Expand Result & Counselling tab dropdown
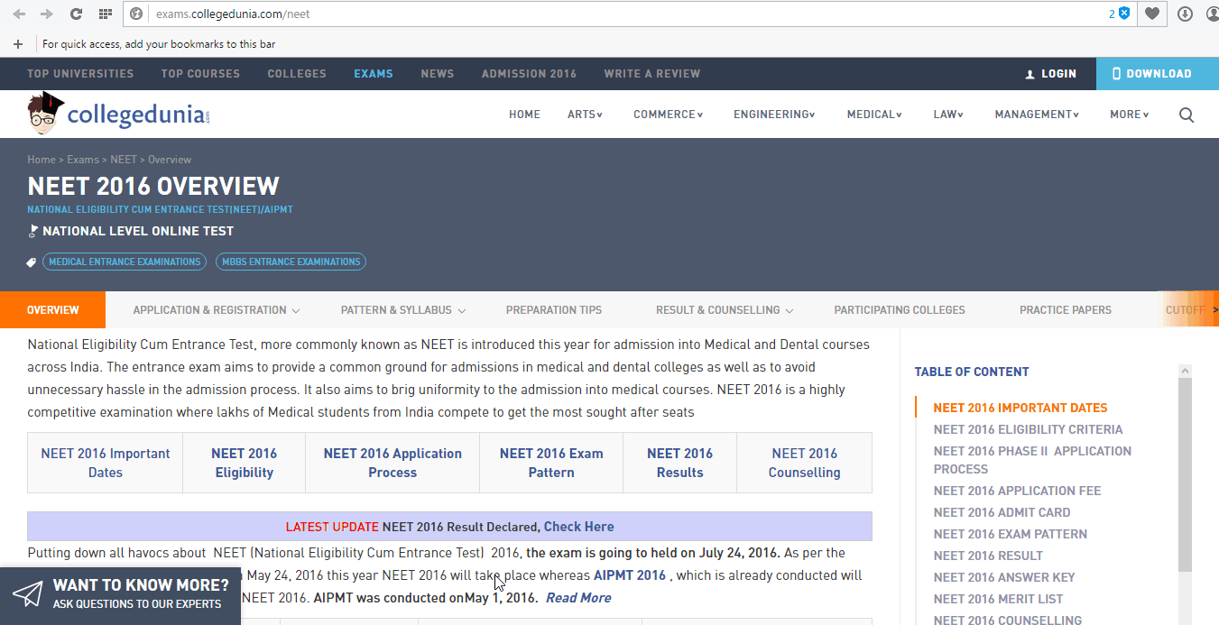Image resolution: width=1219 pixels, height=625 pixels. 725,310
